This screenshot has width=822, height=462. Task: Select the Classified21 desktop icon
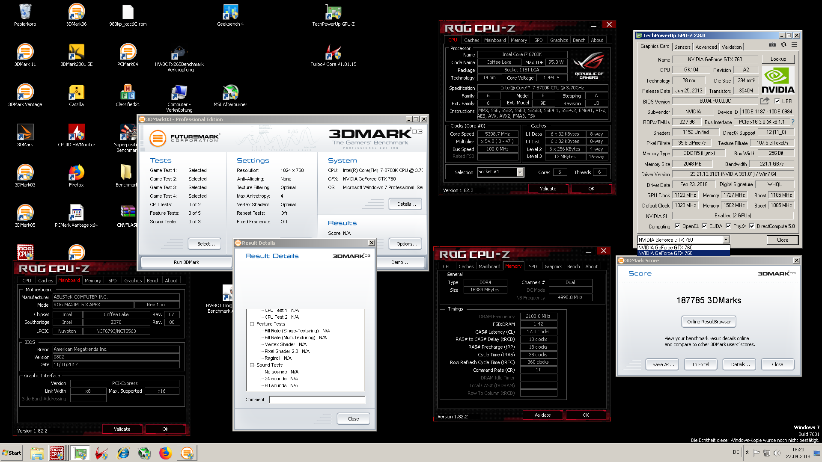128,95
